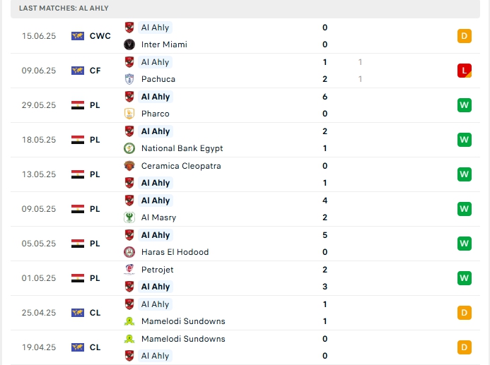The image size is (490, 365).
Task: Click the Petrojet team logo
Action: 129,270
